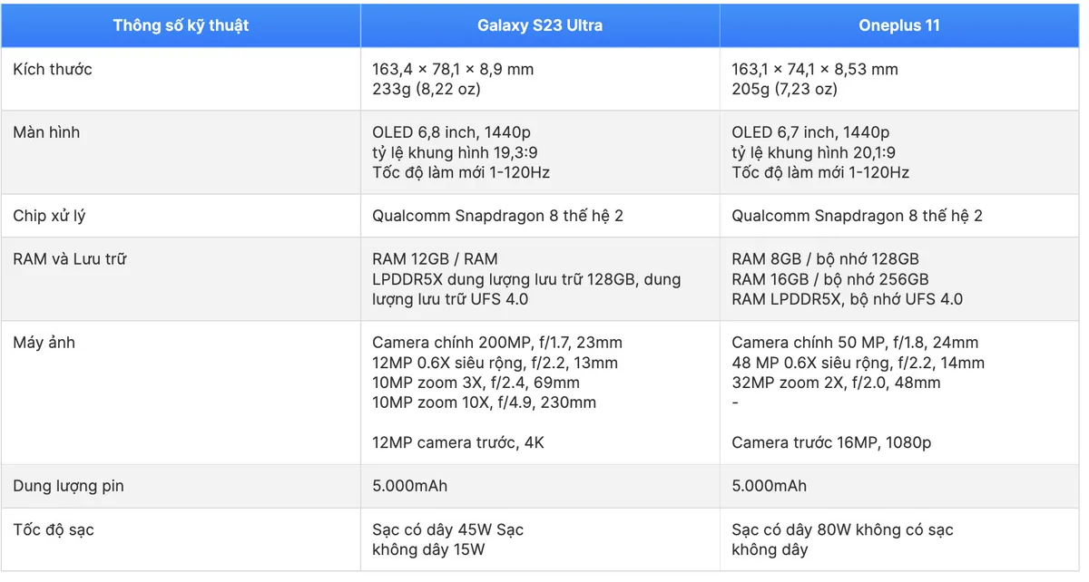The height and width of the screenshot is (582, 1089).
Task: Click the 'Màn hình' row label
Action: tap(46, 132)
